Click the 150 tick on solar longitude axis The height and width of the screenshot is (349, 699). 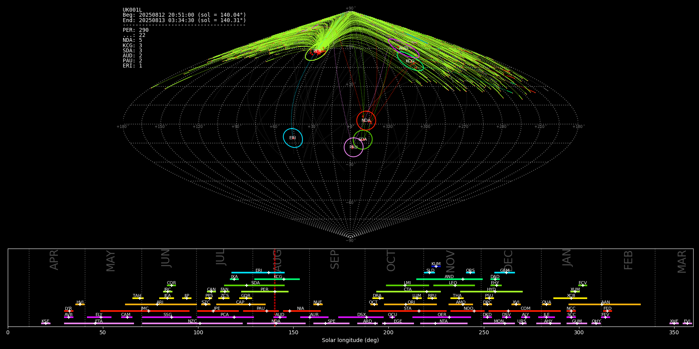293,333
